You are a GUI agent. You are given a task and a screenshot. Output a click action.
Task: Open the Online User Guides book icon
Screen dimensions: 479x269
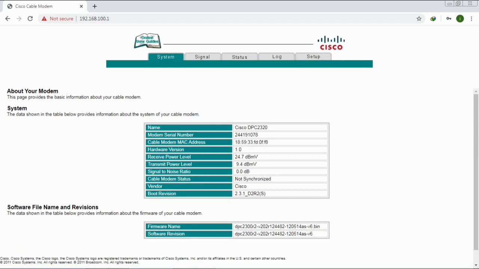147,41
